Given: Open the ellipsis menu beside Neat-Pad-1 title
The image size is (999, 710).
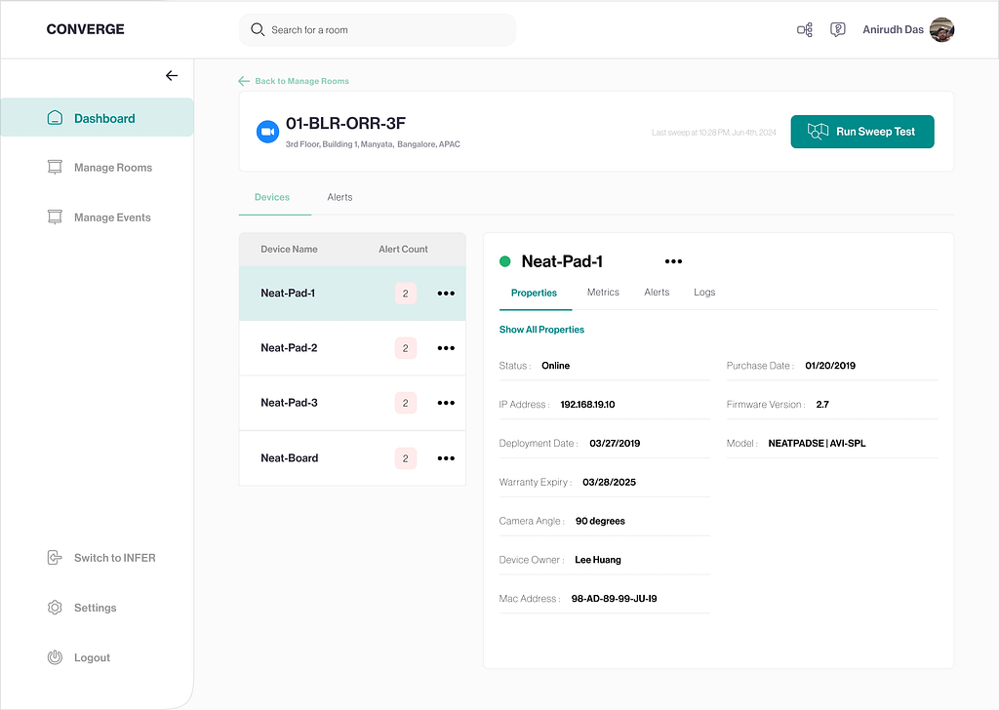Looking at the screenshot, I should coord(673,261).
